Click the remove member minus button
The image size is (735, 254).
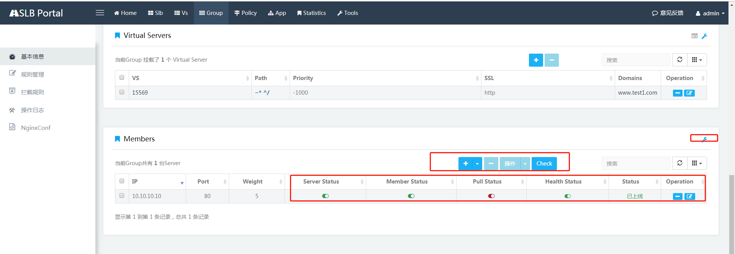tap(491, 164)
